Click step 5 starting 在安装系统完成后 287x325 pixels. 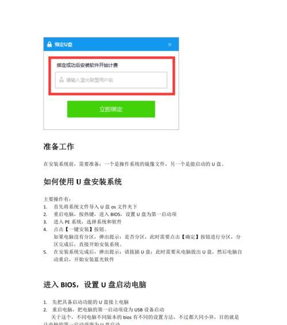148,256
